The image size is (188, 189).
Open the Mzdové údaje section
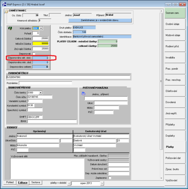pos(175,35)
